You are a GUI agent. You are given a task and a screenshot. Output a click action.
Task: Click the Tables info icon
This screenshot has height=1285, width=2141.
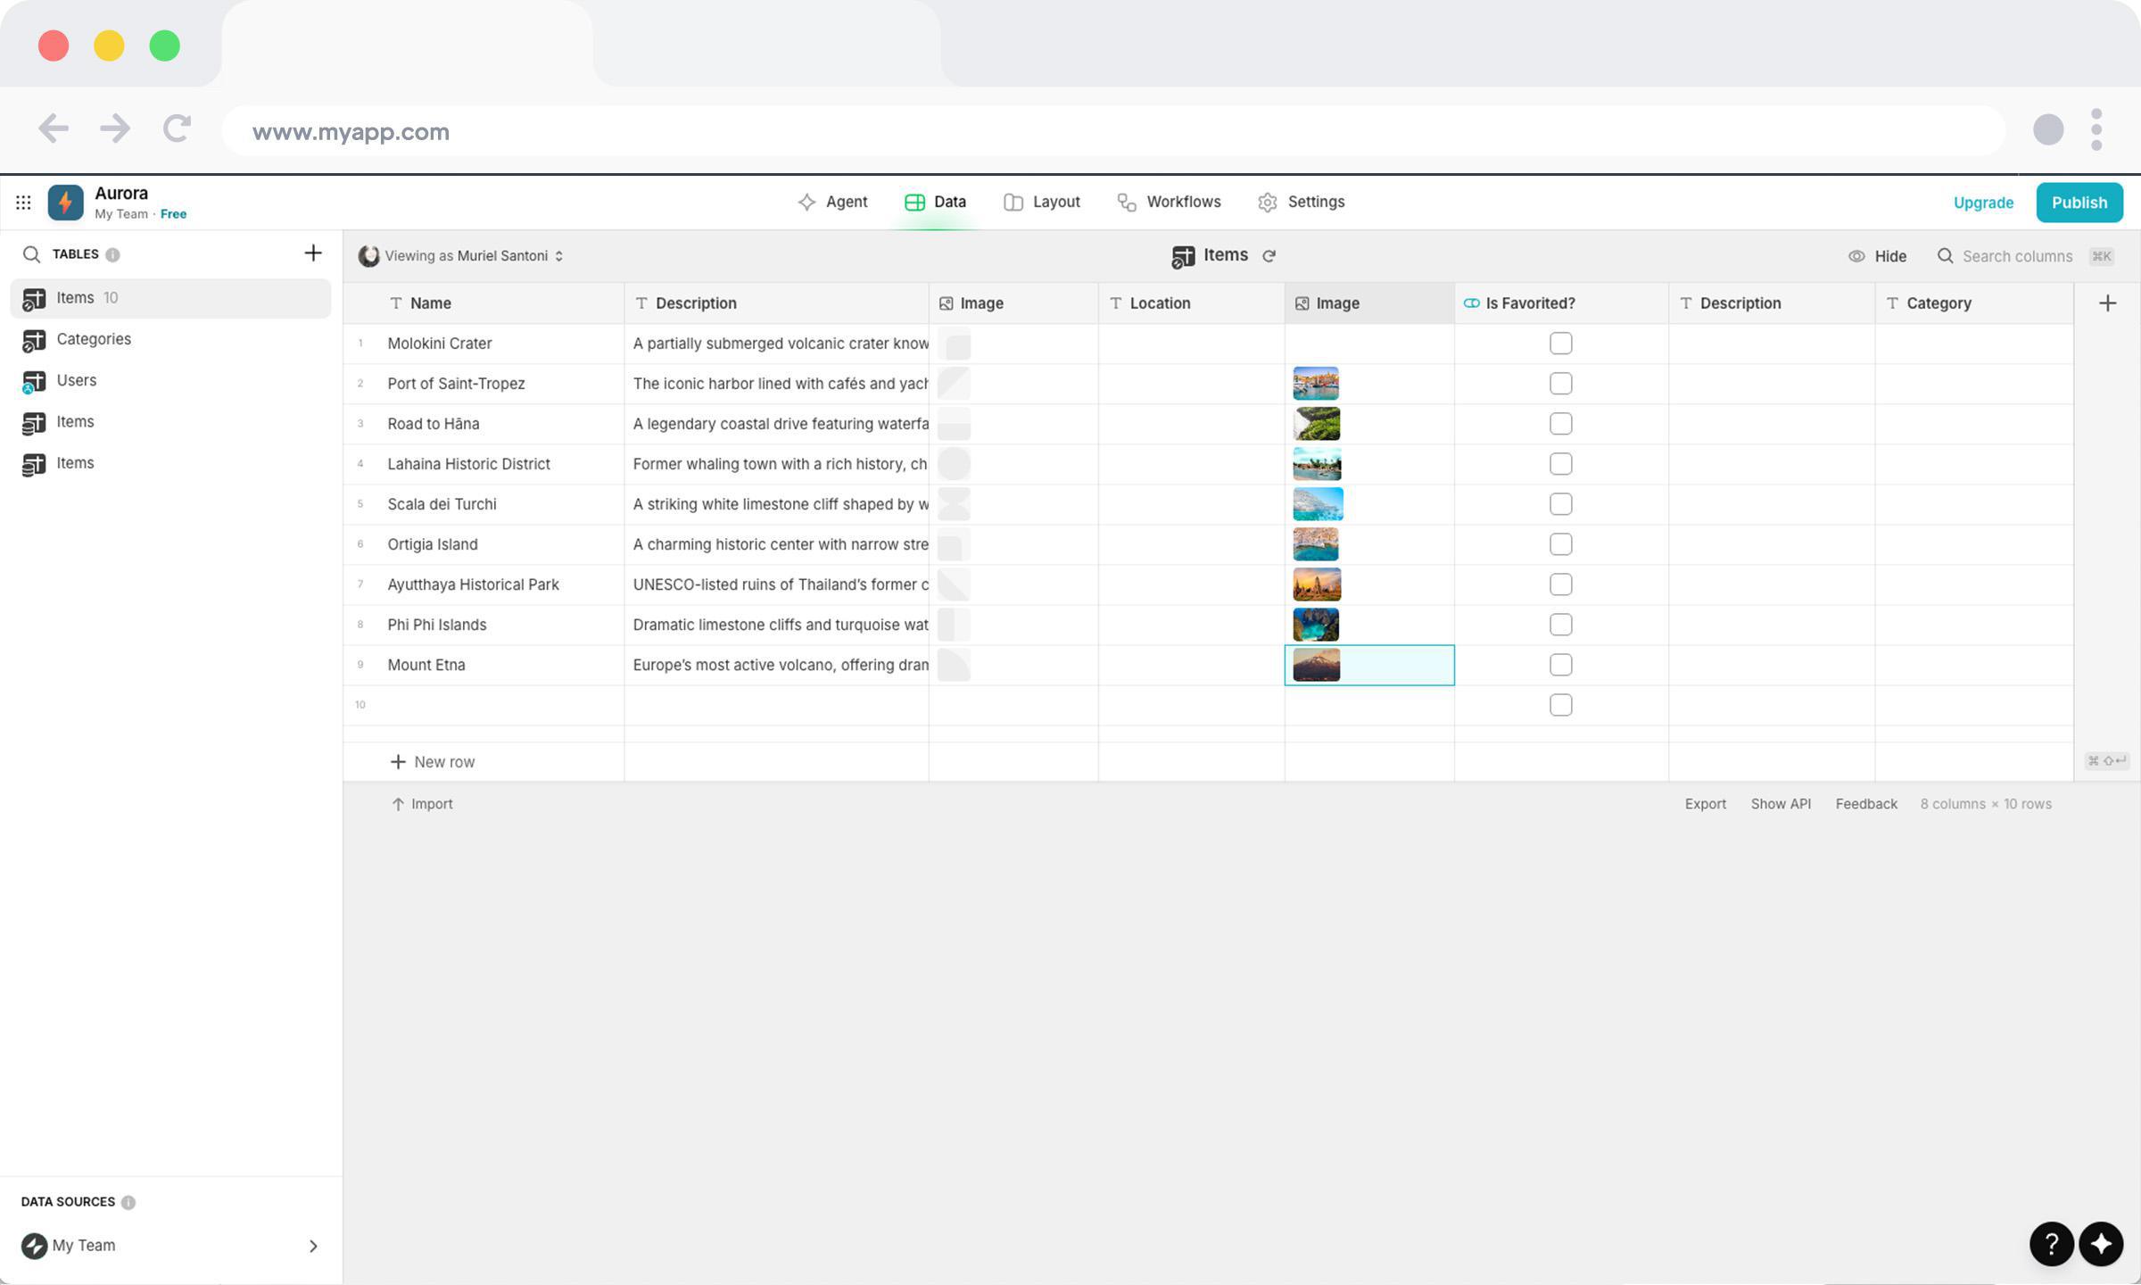[x=112, y=254]
